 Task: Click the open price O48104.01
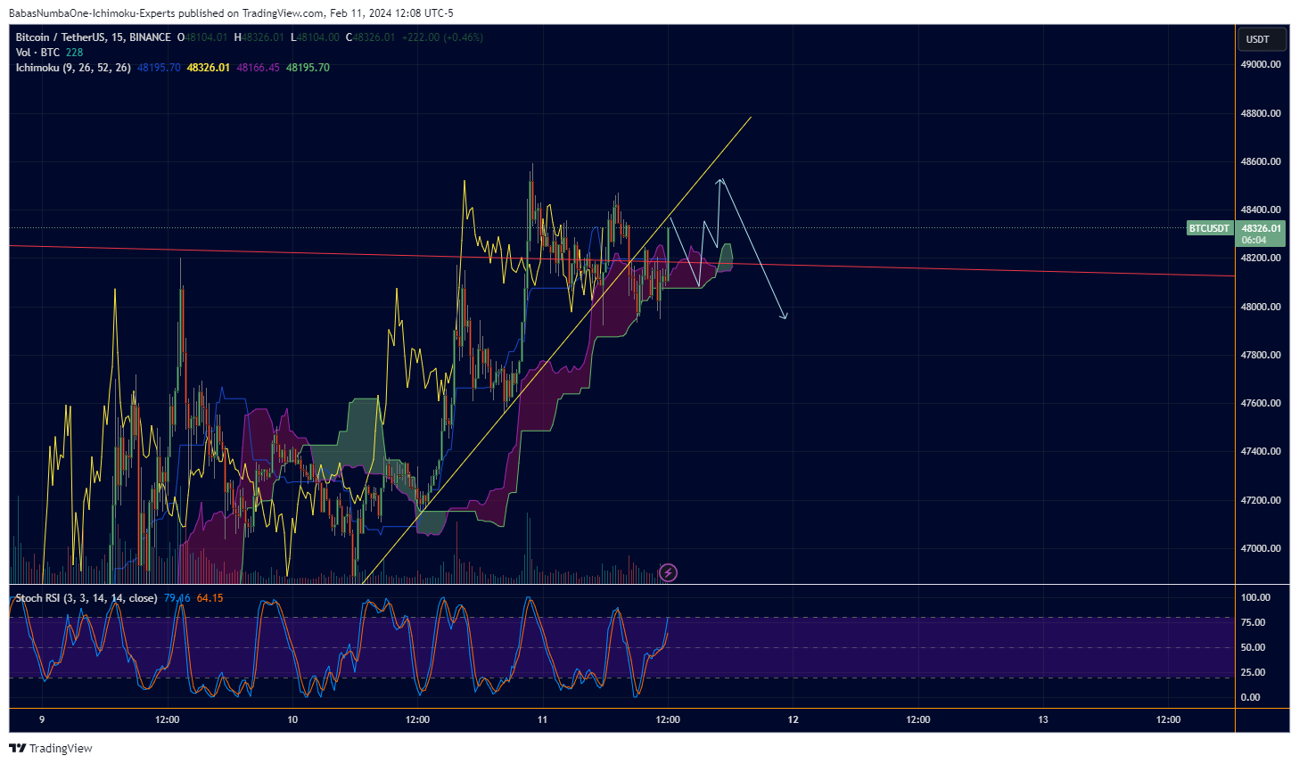click(203, 37)
